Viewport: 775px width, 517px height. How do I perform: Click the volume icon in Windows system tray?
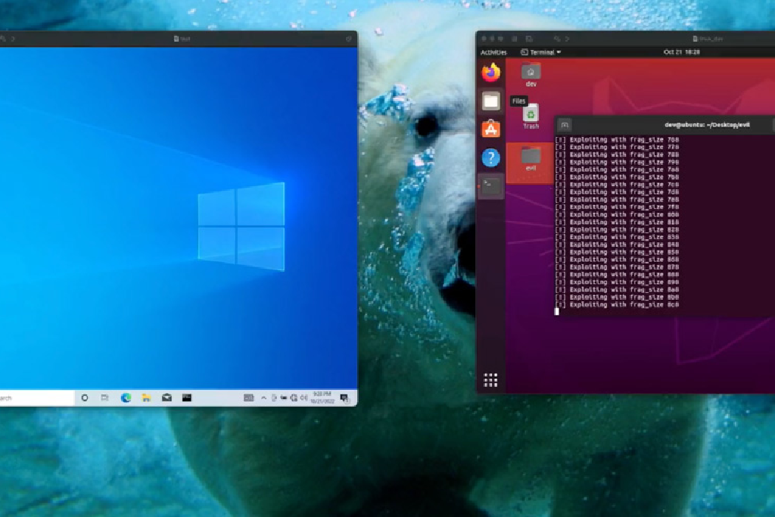point(303,398)
